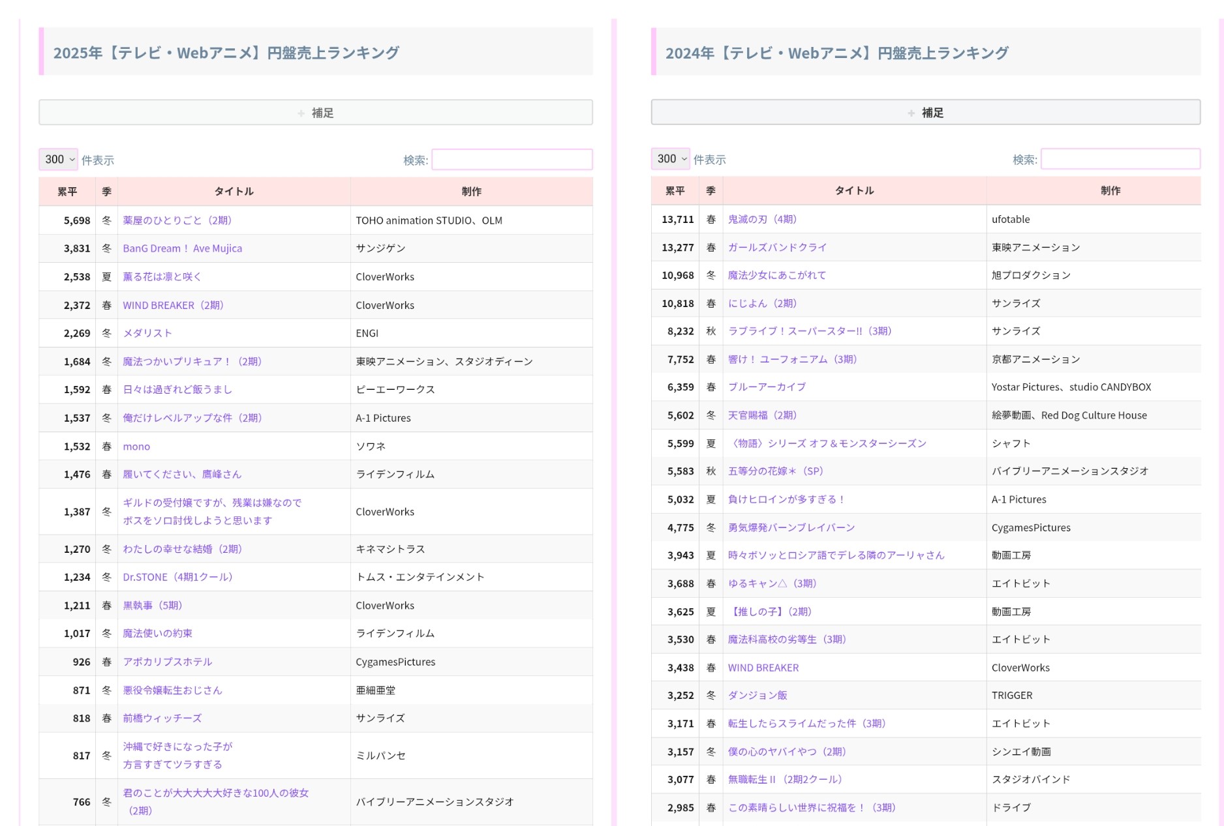Sort 2025 table by タイトル column header
The image size is (1224, 826).
tap(234, 192)
